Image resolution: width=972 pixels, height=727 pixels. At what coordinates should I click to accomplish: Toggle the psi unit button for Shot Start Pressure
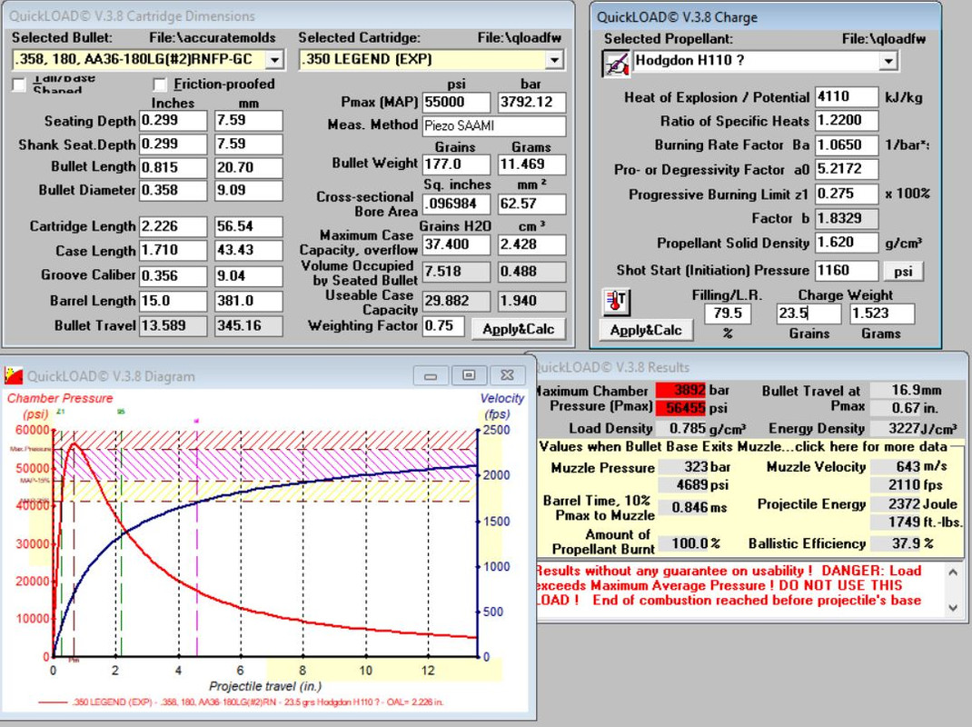point(903,271)
